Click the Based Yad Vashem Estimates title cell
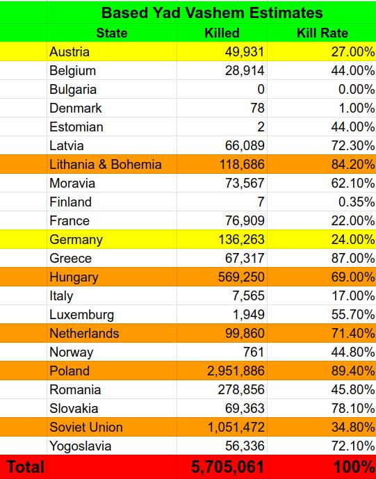376x479 pixels. pos(212,13)
